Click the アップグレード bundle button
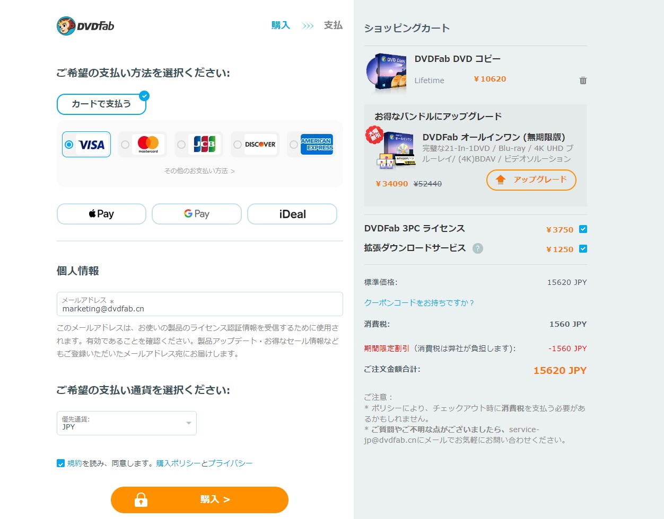 pos(531,180)
